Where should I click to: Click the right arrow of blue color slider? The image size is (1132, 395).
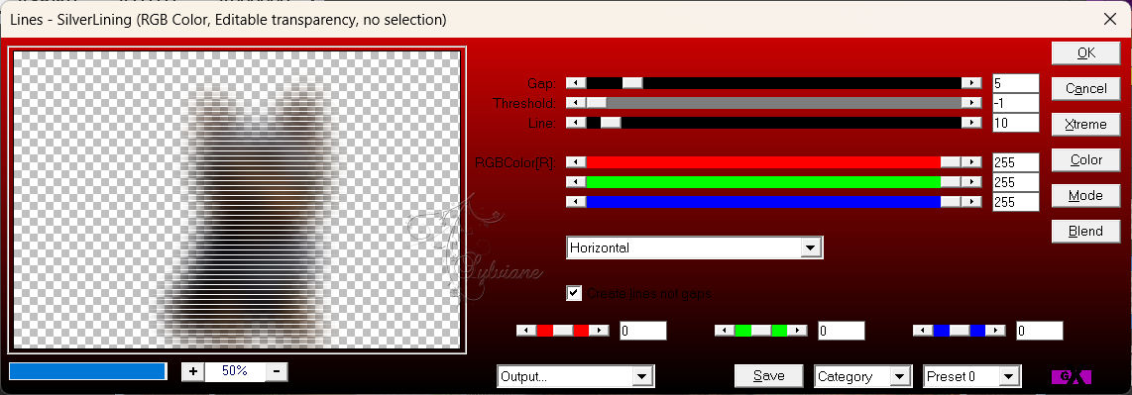point(971,202)
